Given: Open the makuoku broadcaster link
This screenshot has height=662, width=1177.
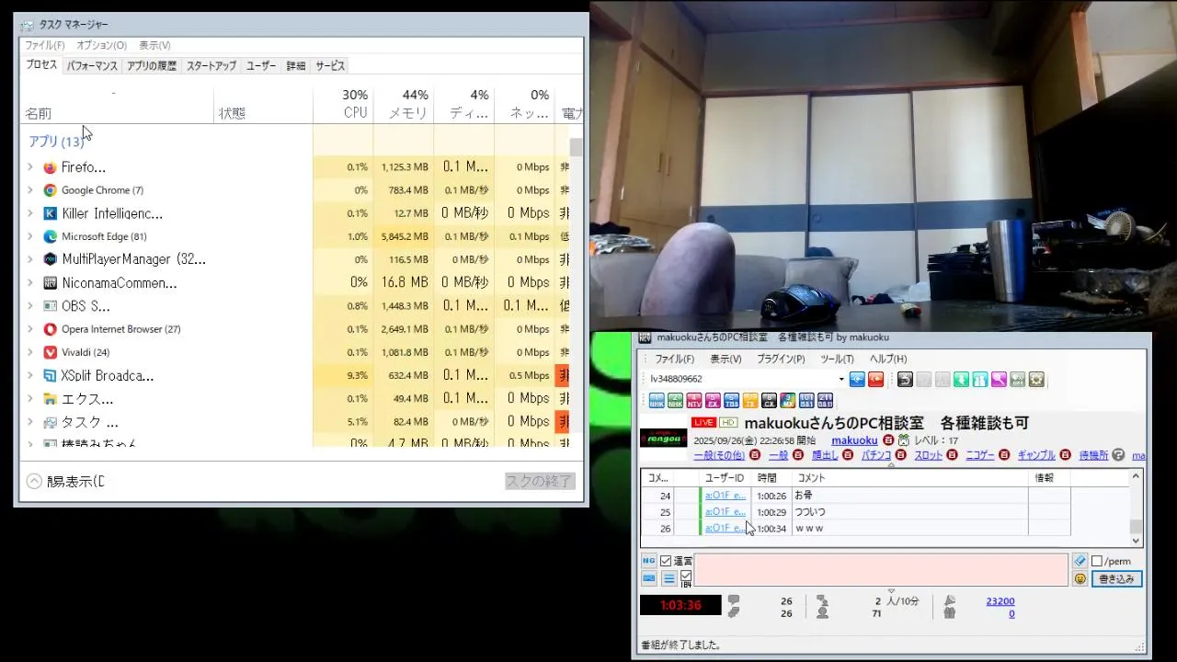Looking at the screenshot, I should [x=854, y=440].
